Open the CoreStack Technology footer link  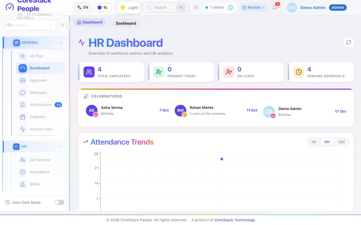pos(235,220)
